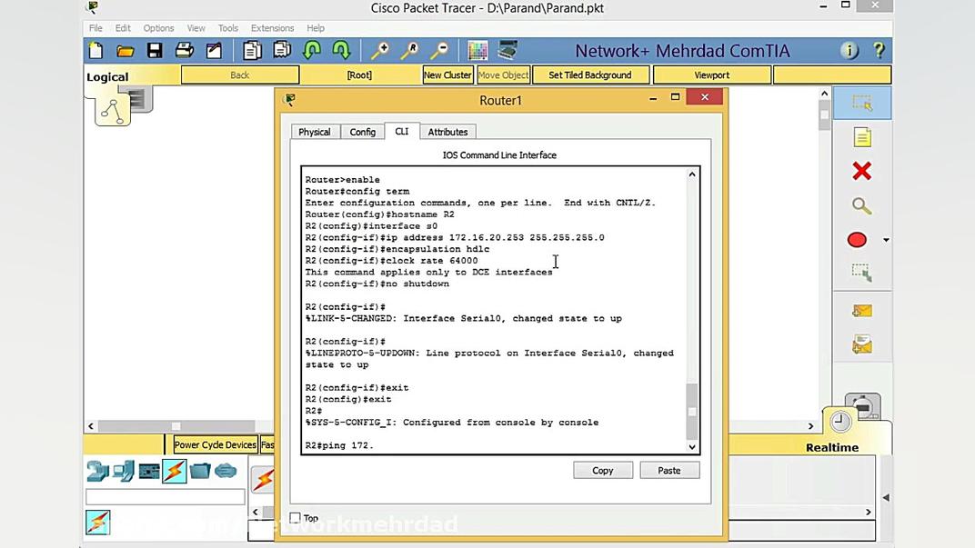Click the CLI scrollbar up arrow
The width and height of the screenshot is (975, 548).
pos(692,174)
